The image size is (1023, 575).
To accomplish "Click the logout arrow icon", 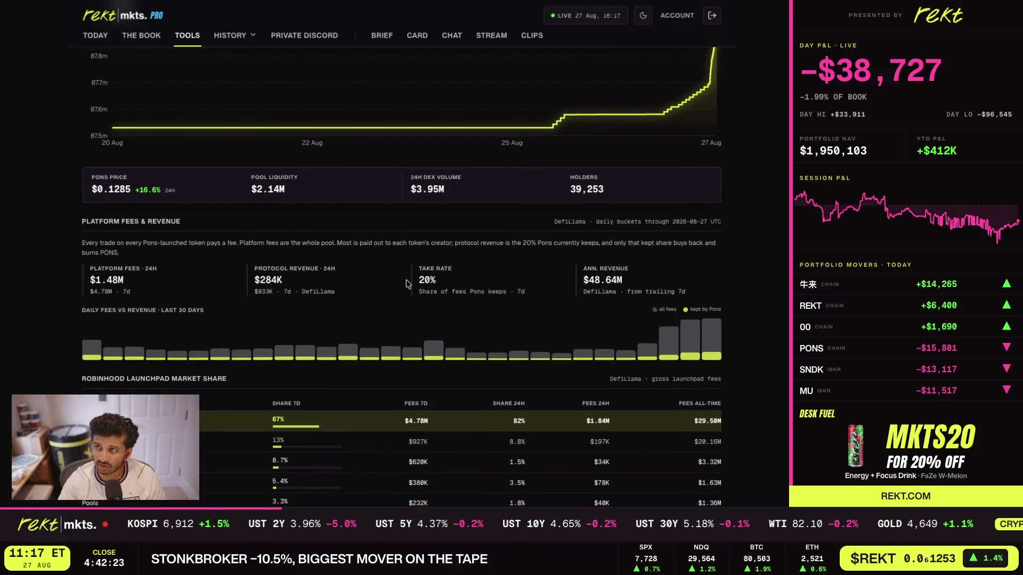I will point(712,15).
